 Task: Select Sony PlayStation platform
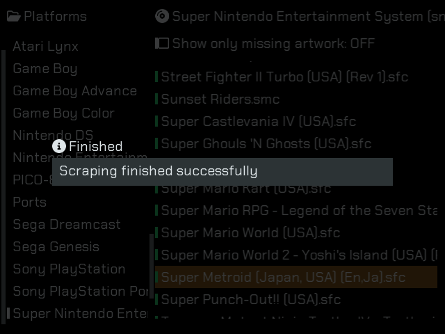tap(69, 269)
